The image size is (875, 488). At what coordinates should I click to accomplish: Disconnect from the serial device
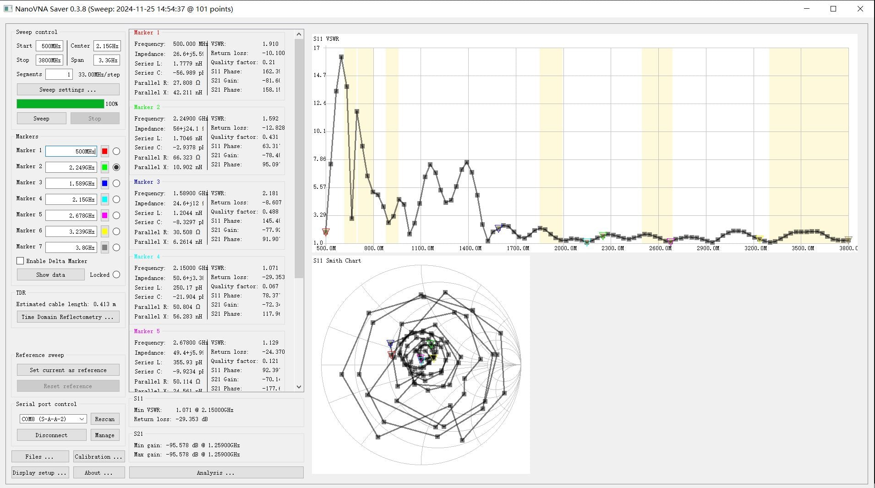click(x=51, y=435)
